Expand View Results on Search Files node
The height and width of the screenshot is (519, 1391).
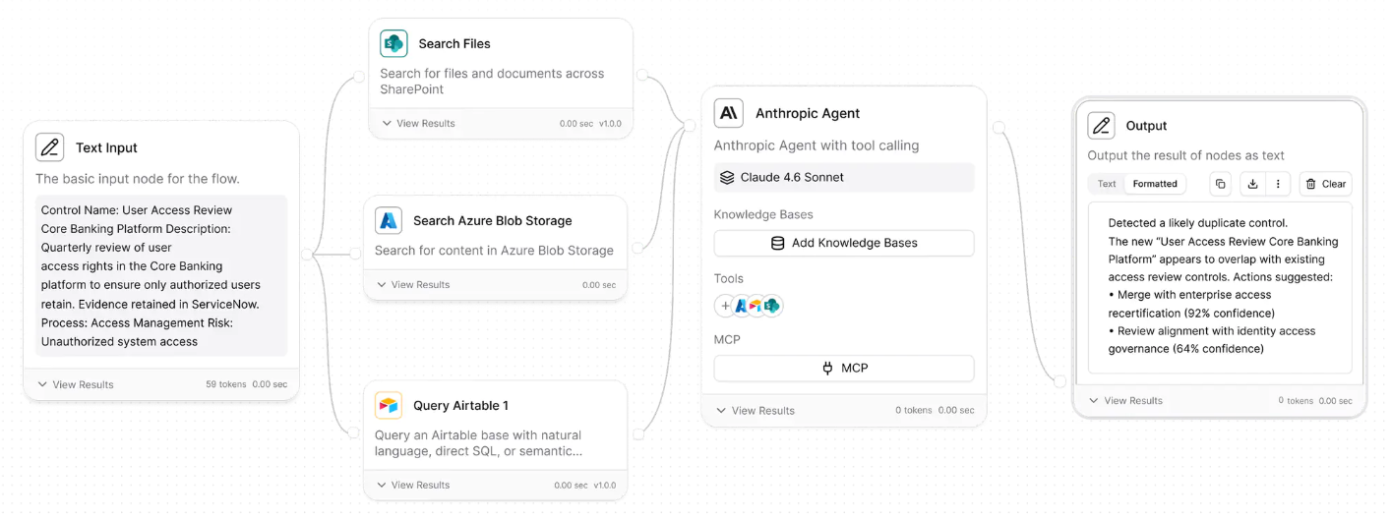pyautogui.click(x=418, y=124)
